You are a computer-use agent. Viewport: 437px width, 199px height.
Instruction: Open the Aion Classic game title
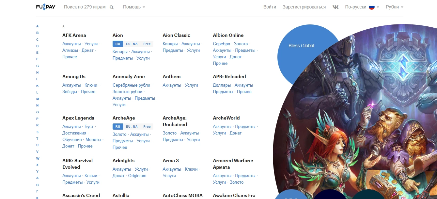point(177,35)
